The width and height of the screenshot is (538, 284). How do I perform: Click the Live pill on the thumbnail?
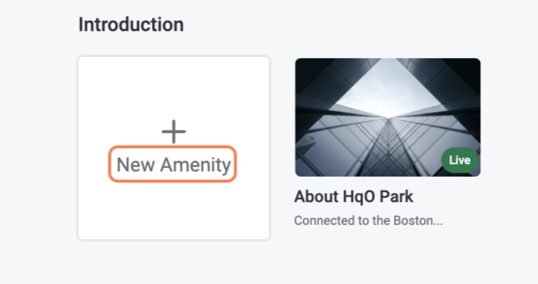point(460,161)
